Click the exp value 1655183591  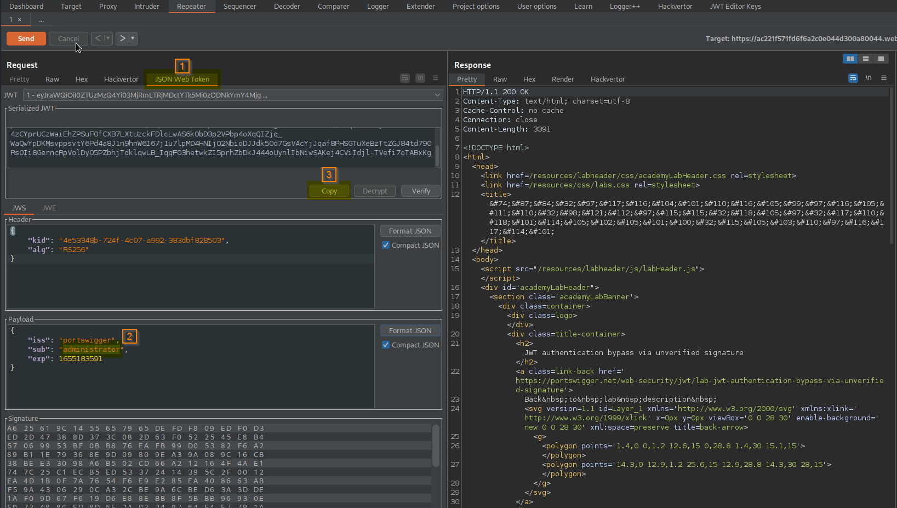click(81, 359)
